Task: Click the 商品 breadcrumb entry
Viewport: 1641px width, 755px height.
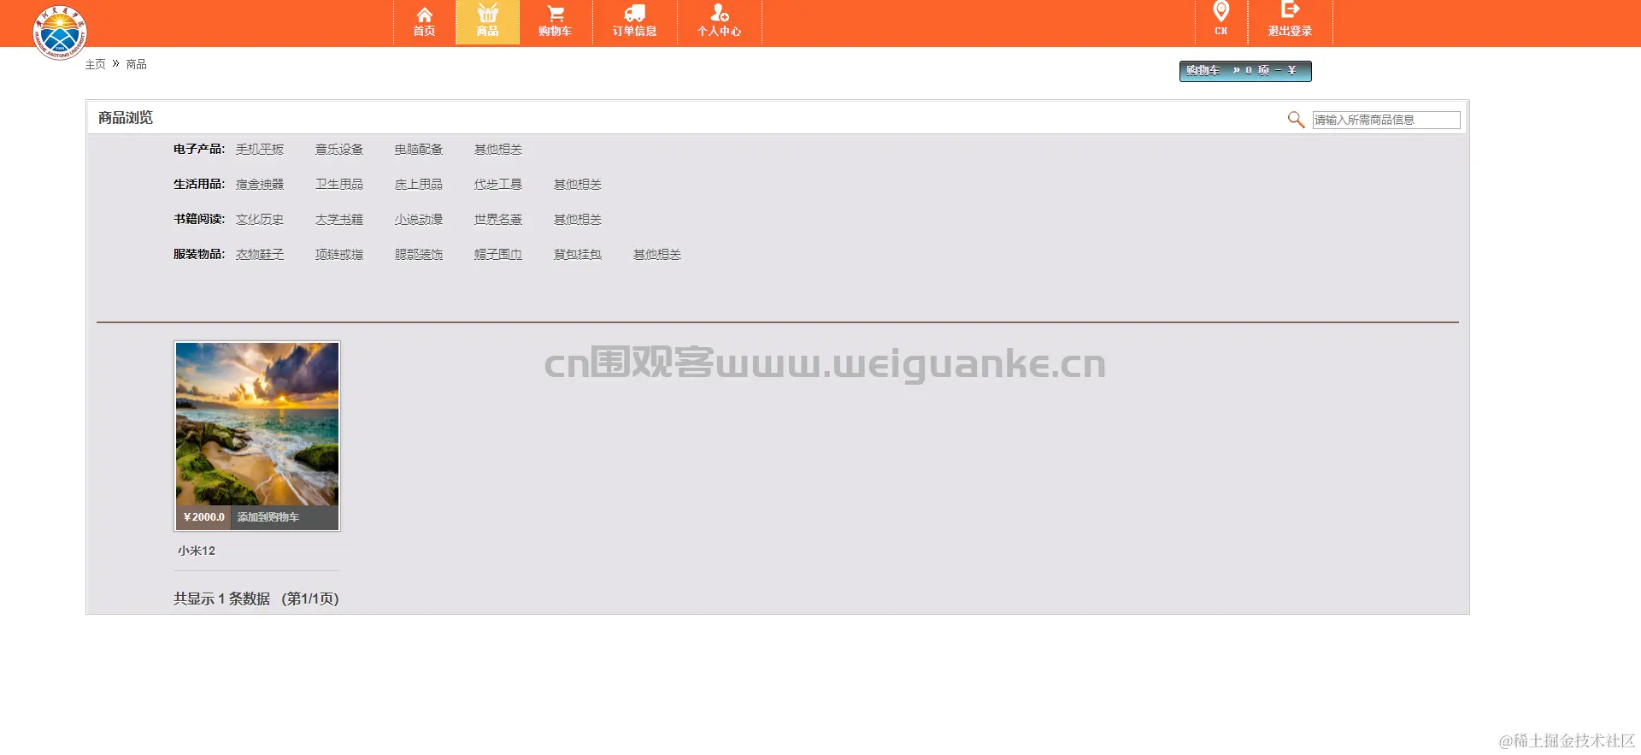Action: (x=136, y=64)
